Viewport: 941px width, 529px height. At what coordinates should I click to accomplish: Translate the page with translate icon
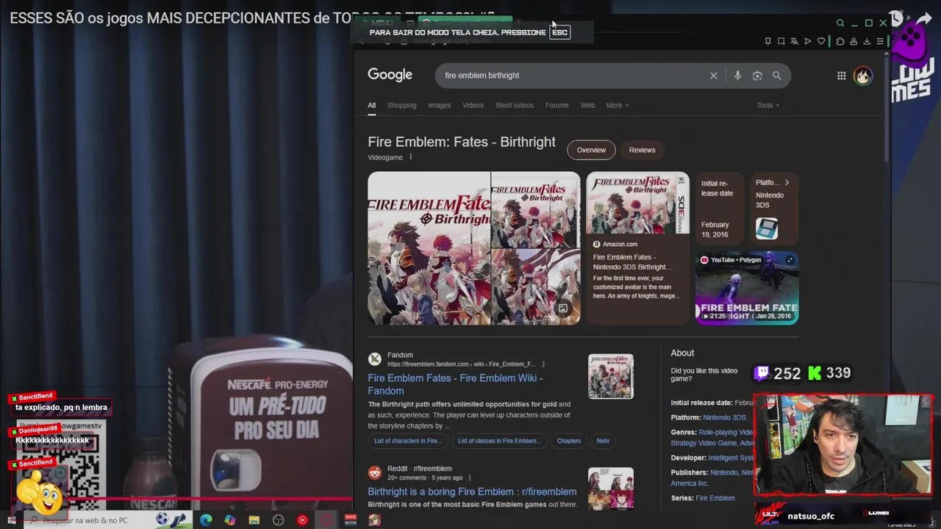[794, 41]
